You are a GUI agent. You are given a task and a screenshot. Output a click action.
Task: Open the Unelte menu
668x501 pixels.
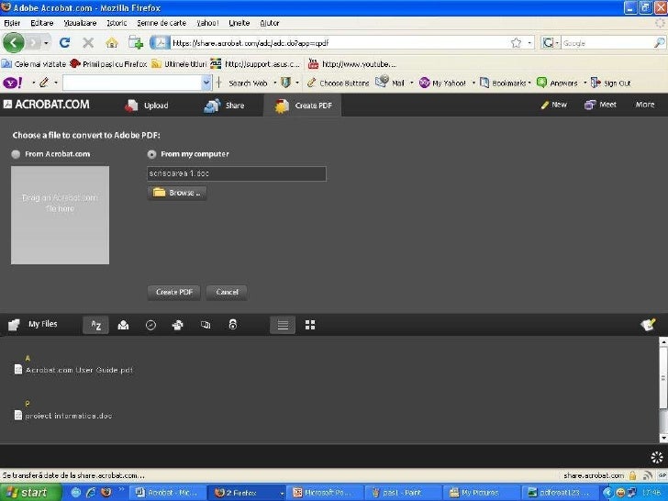tap(239, 23)
